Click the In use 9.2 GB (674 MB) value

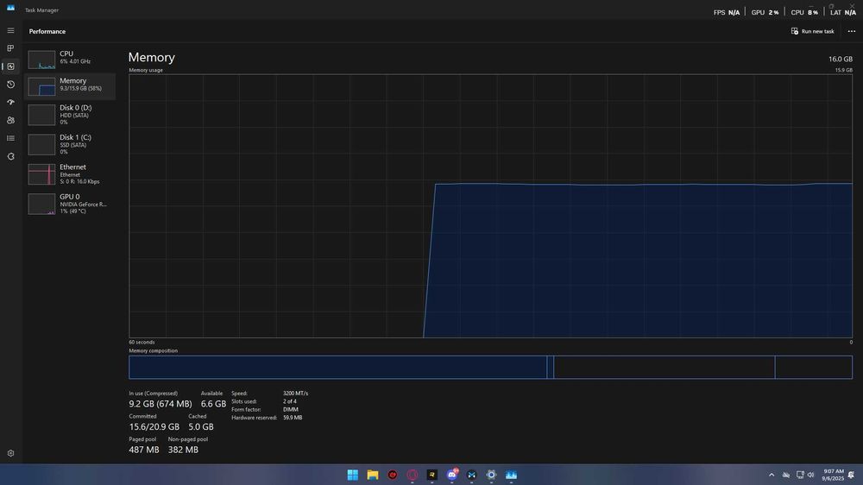coord(161,404)
